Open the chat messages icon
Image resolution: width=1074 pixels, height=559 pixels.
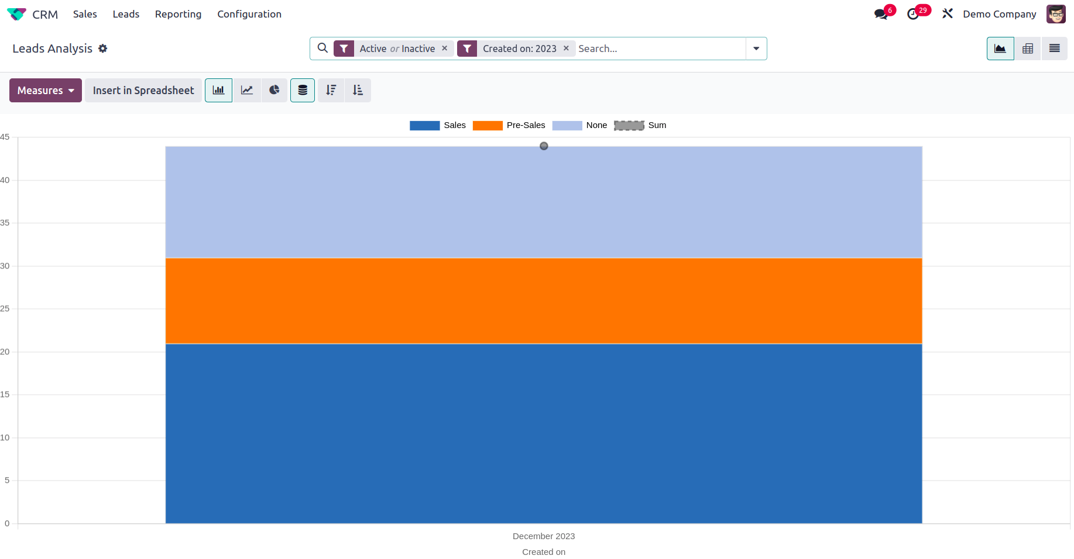coord(881,14)
